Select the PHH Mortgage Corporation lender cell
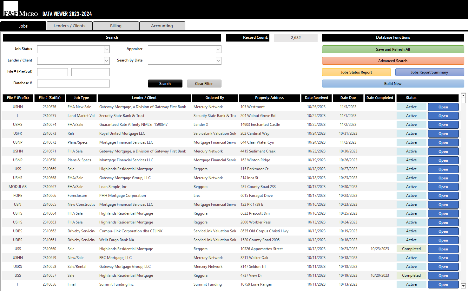Viewport: 468px width, 291px height. 144,196
